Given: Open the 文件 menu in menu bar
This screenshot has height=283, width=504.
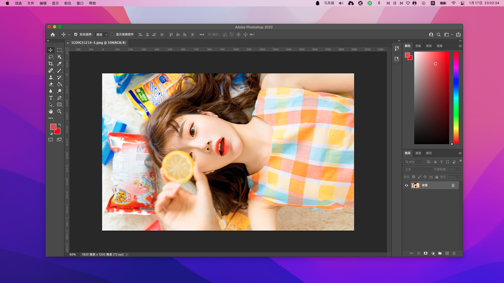Looking at the screenshot, I should pyautogui.click(x=31, y=3).
